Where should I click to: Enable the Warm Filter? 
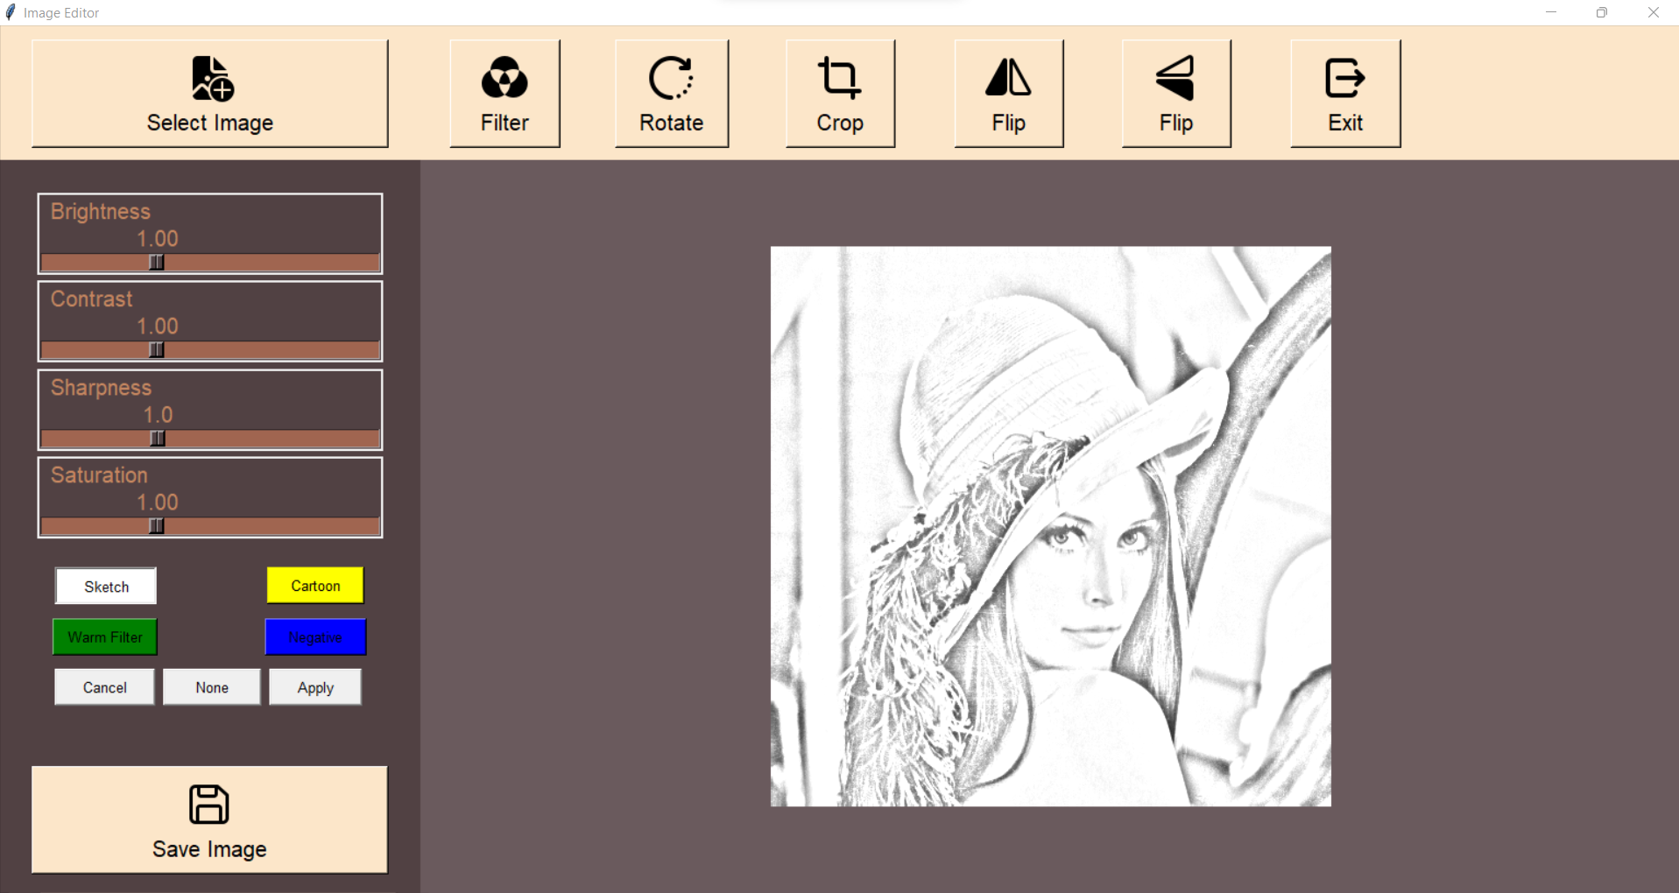104,636
